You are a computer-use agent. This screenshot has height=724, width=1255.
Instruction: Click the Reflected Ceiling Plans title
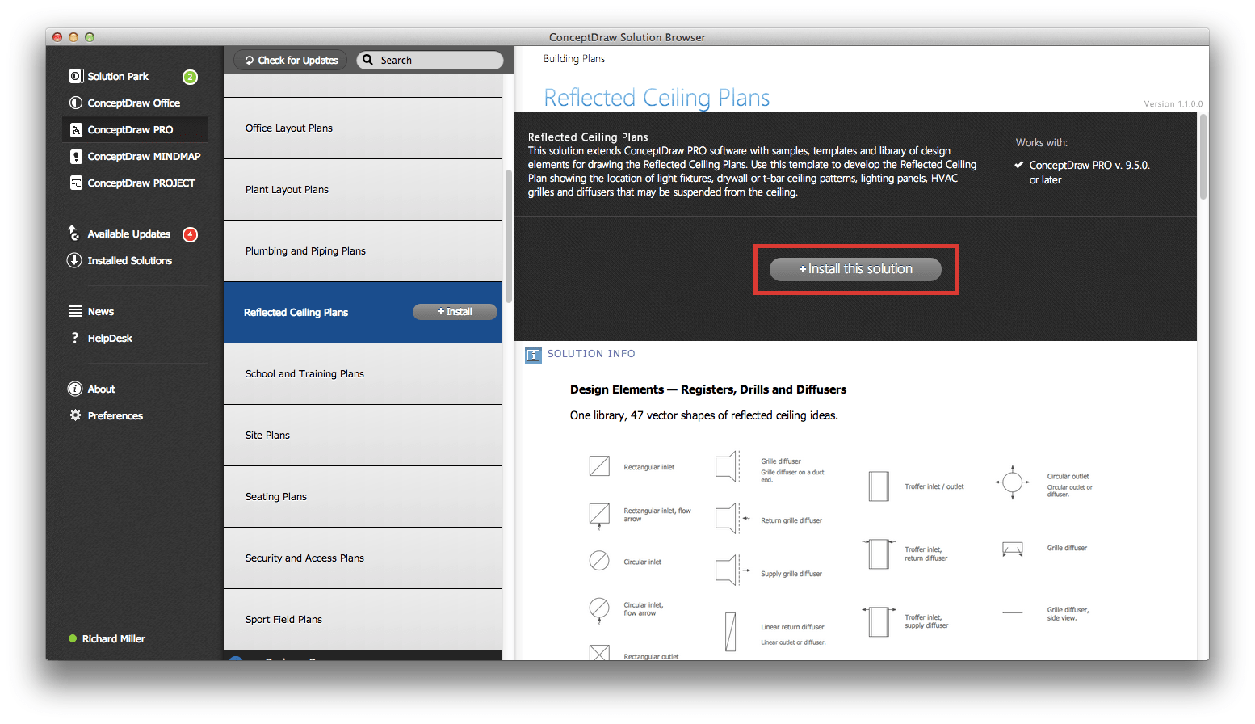pos(657,98)
